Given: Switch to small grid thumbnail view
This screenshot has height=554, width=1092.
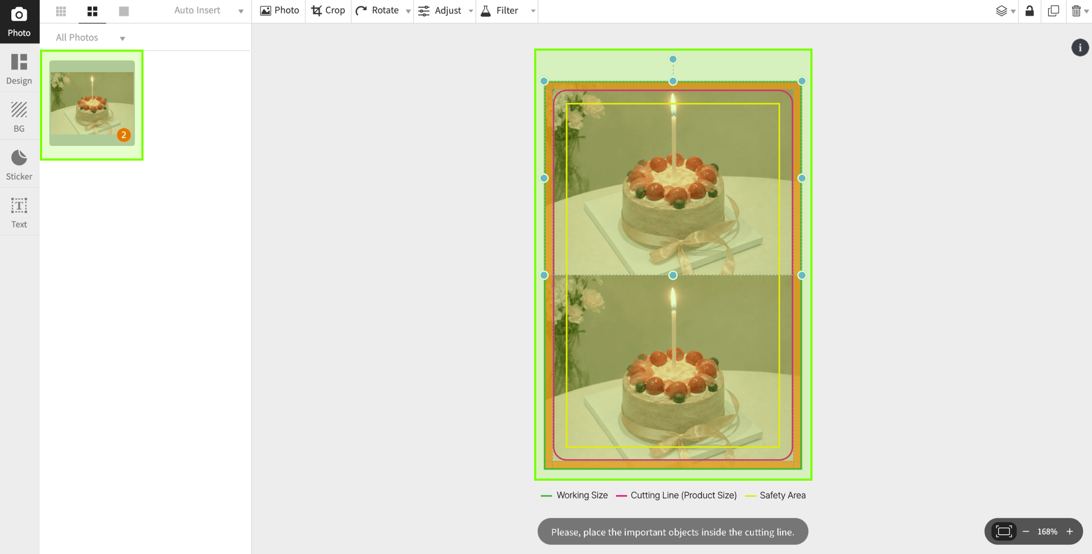Looking at the screenshot, I should coord(61,11).
